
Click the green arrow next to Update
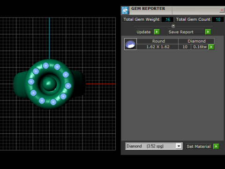point(157,32)
